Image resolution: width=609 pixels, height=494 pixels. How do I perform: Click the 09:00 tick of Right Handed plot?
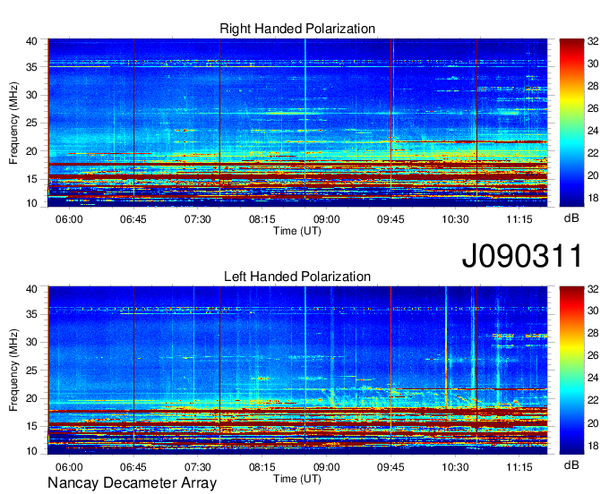pos(326,219)
